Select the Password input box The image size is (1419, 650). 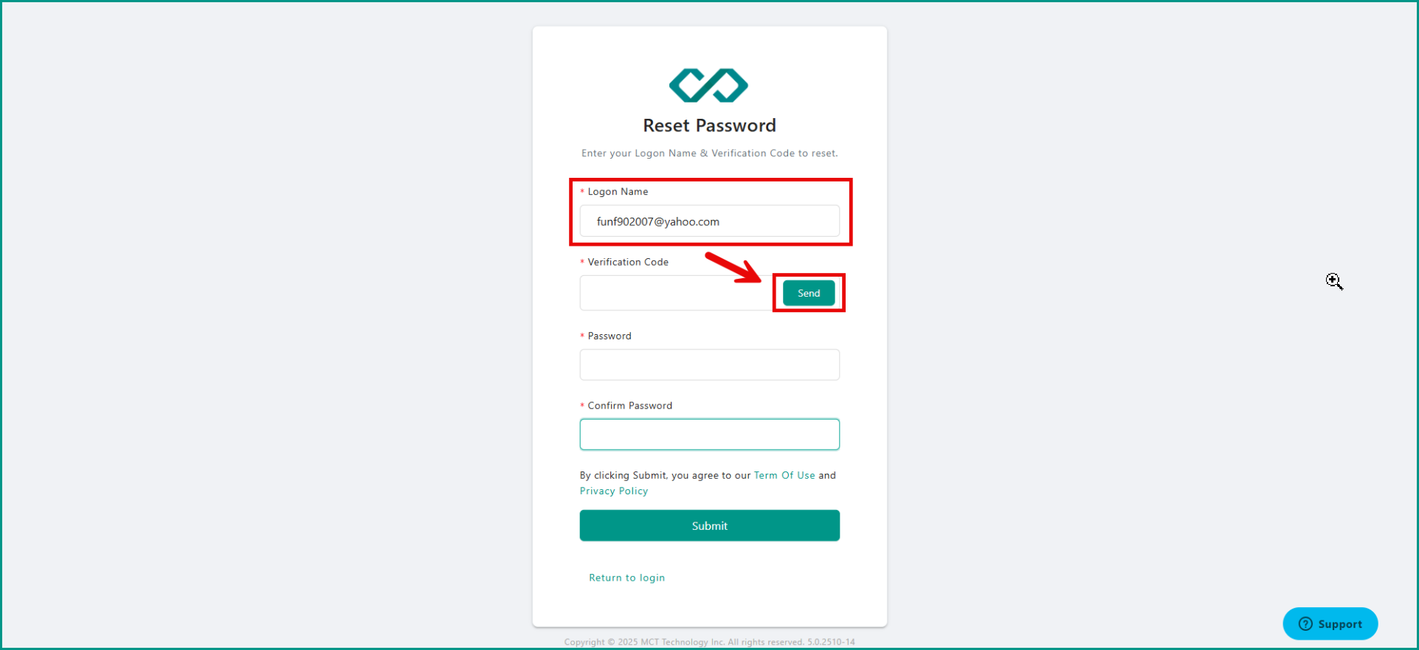point(709,364)
